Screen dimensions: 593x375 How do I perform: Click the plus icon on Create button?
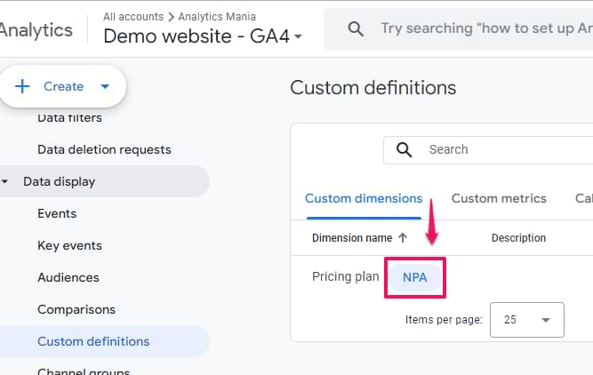coord(22,86)
